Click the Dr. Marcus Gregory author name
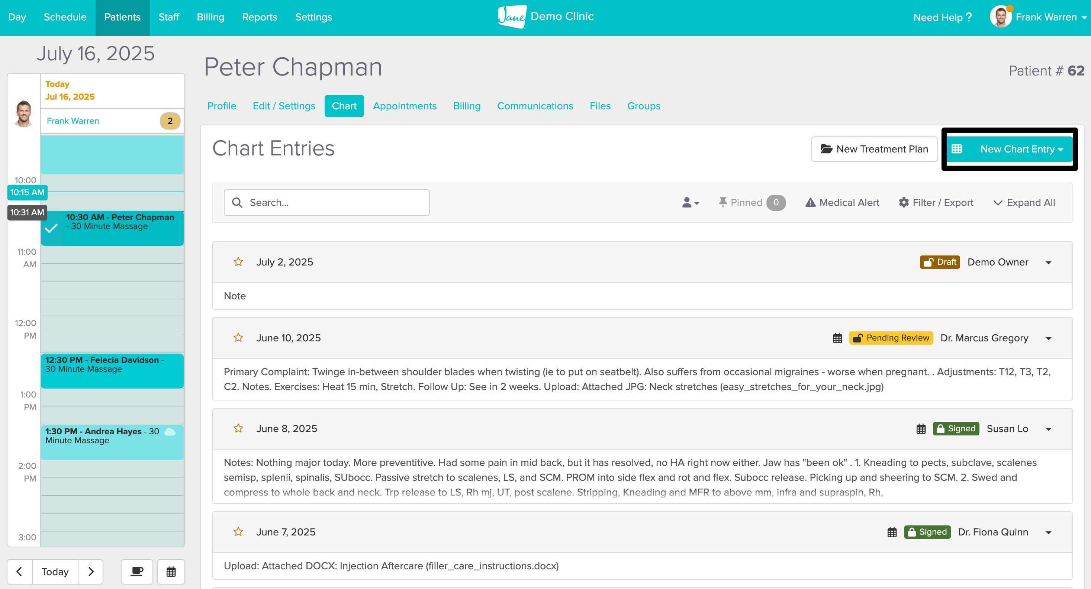The image size is (1091, 589). click(x=984, y=338)
